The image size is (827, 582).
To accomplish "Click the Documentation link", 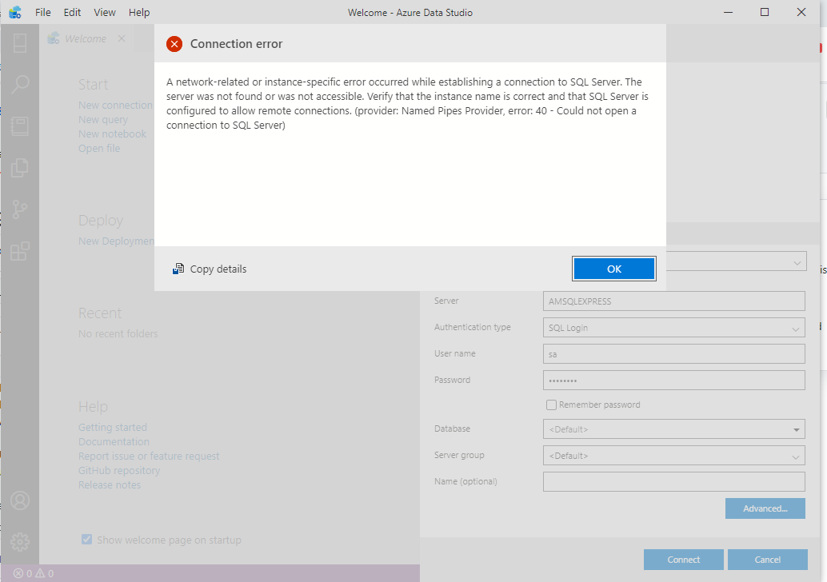I will click(x=114, y=441).
